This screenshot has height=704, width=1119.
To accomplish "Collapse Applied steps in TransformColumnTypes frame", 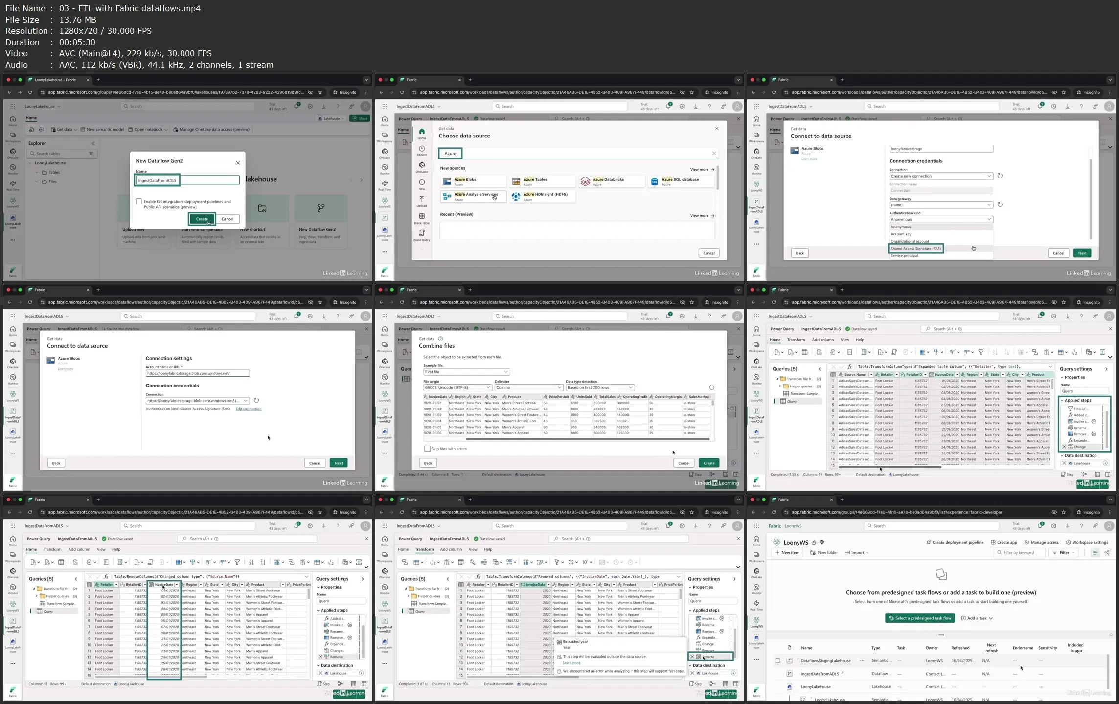I will [x=1062, y=400].
